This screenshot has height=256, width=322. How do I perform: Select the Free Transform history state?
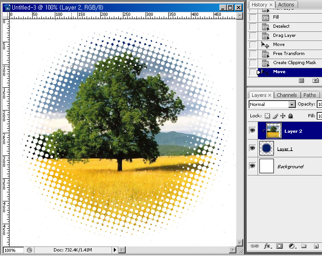pyautogui.click(x=290, y=54)
